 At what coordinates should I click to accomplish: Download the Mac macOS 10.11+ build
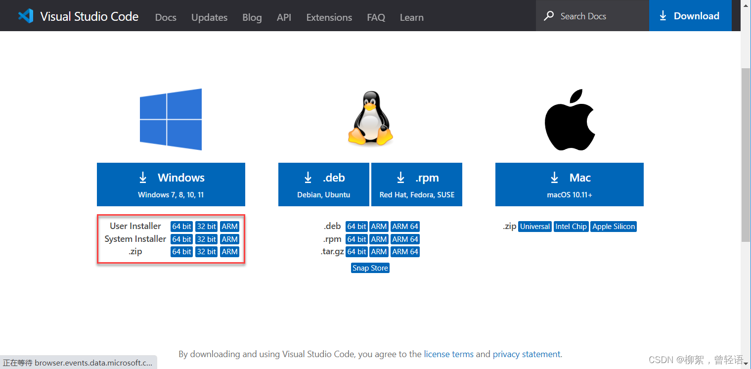point(570,184)
